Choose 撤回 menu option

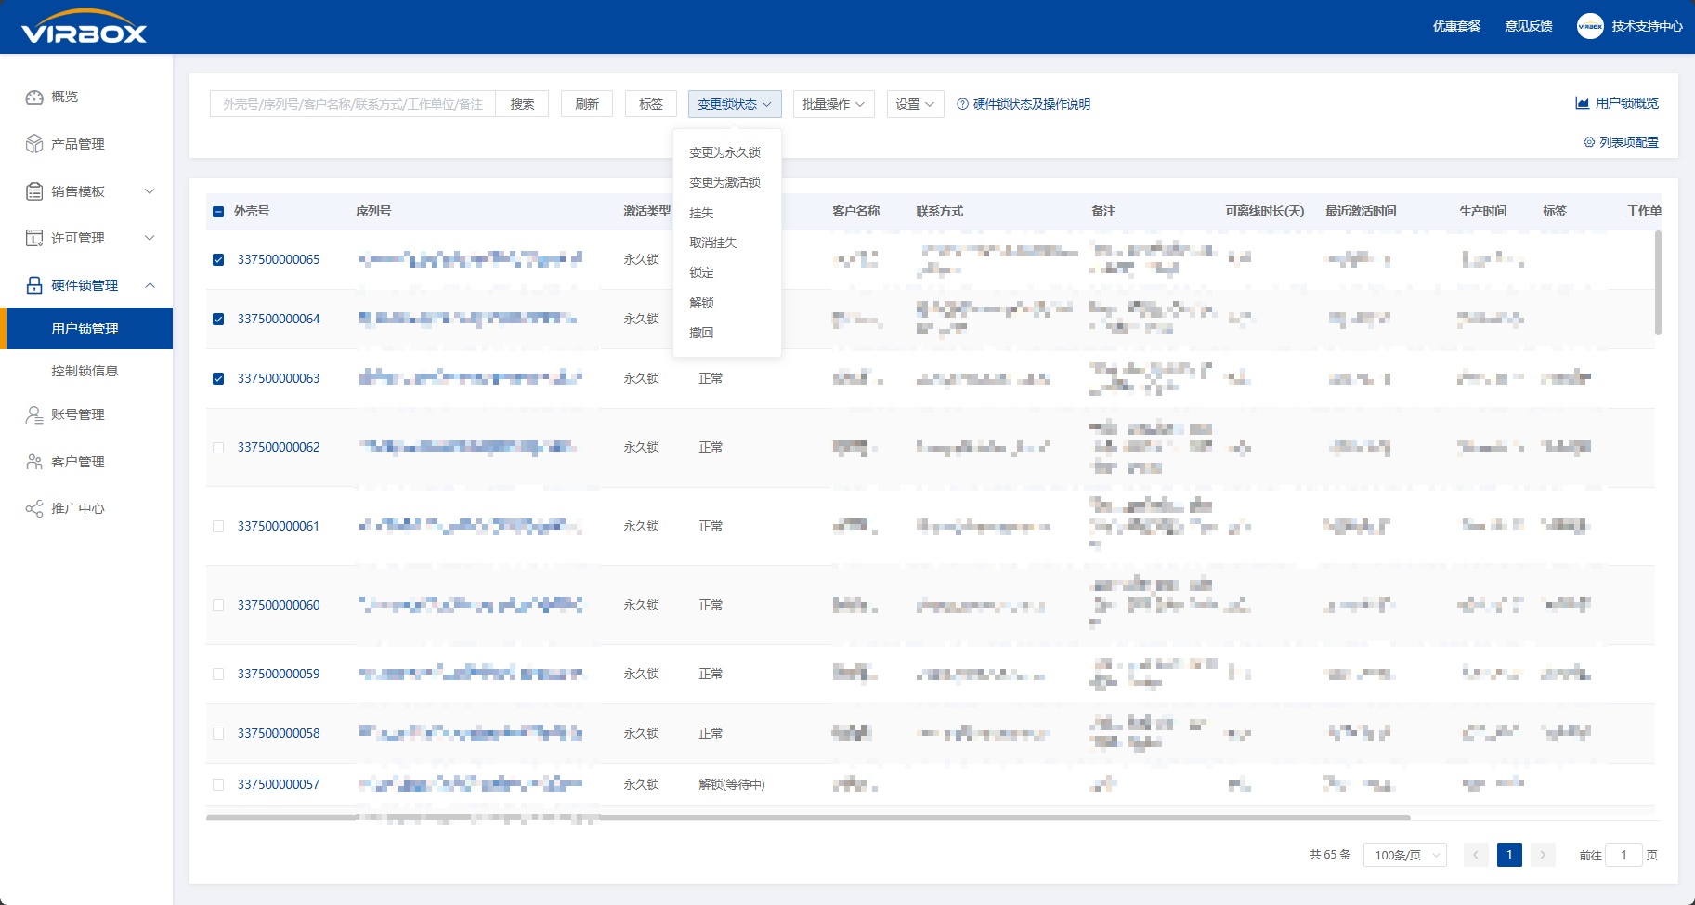pos(701,333)
